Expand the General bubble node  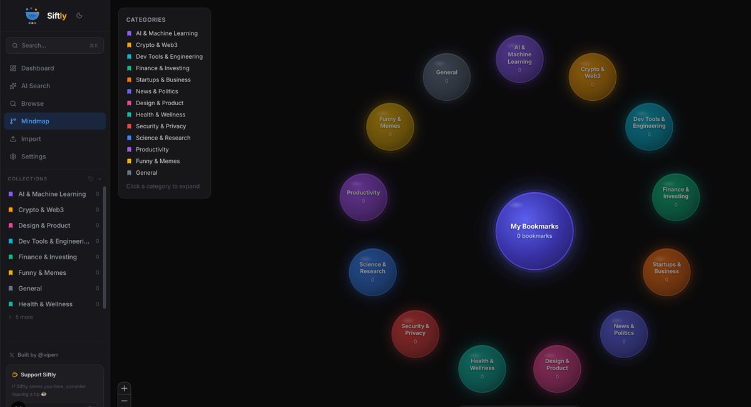point(446,76)
